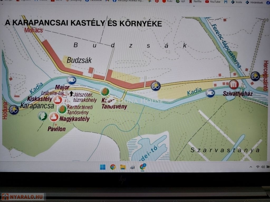270x202 pixels.
Task: Open the Netflix bookmark
Action: tap(197, 2)
